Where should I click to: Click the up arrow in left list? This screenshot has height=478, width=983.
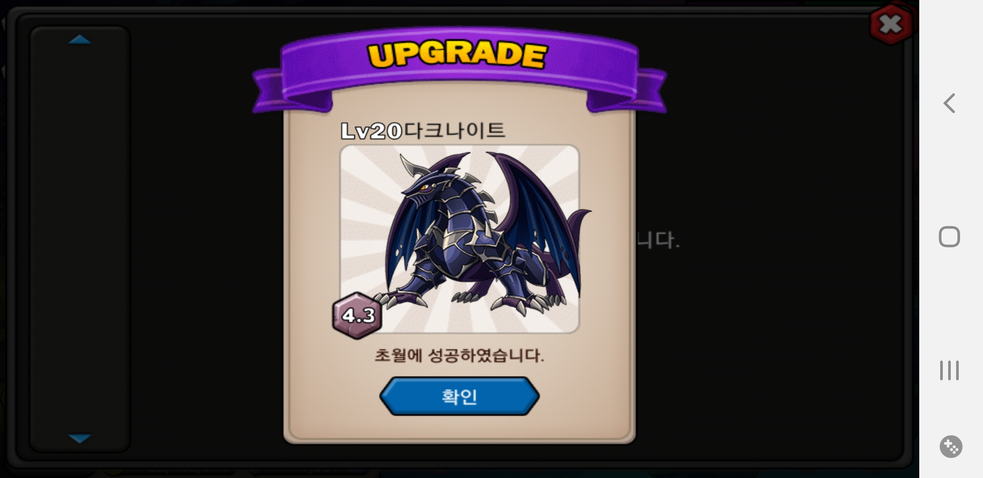79,40
